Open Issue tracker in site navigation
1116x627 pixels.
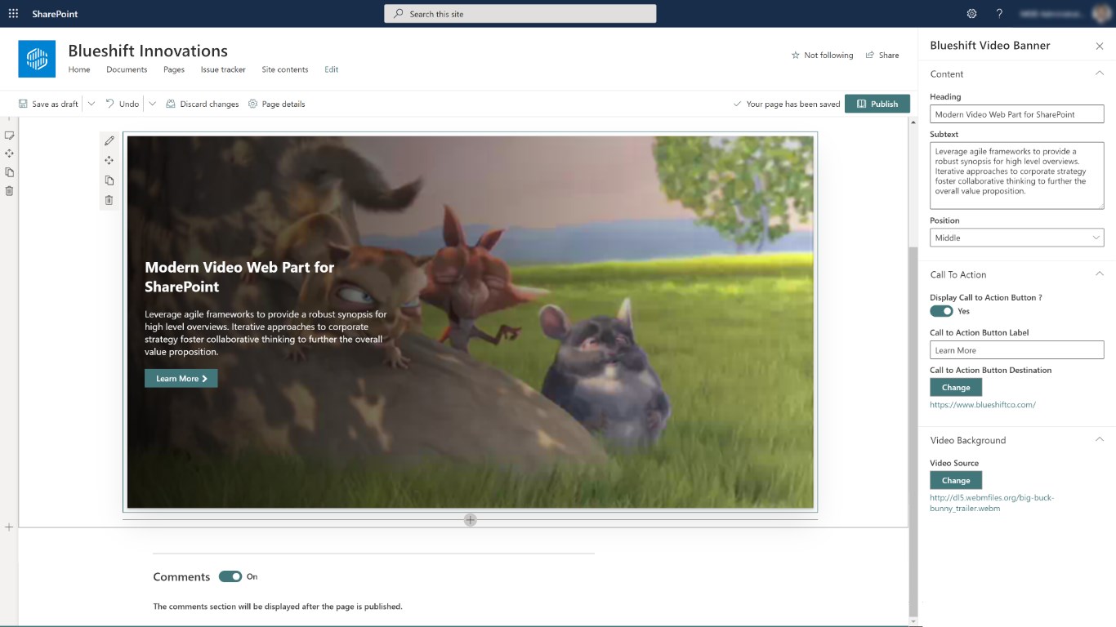coord(223,69)
